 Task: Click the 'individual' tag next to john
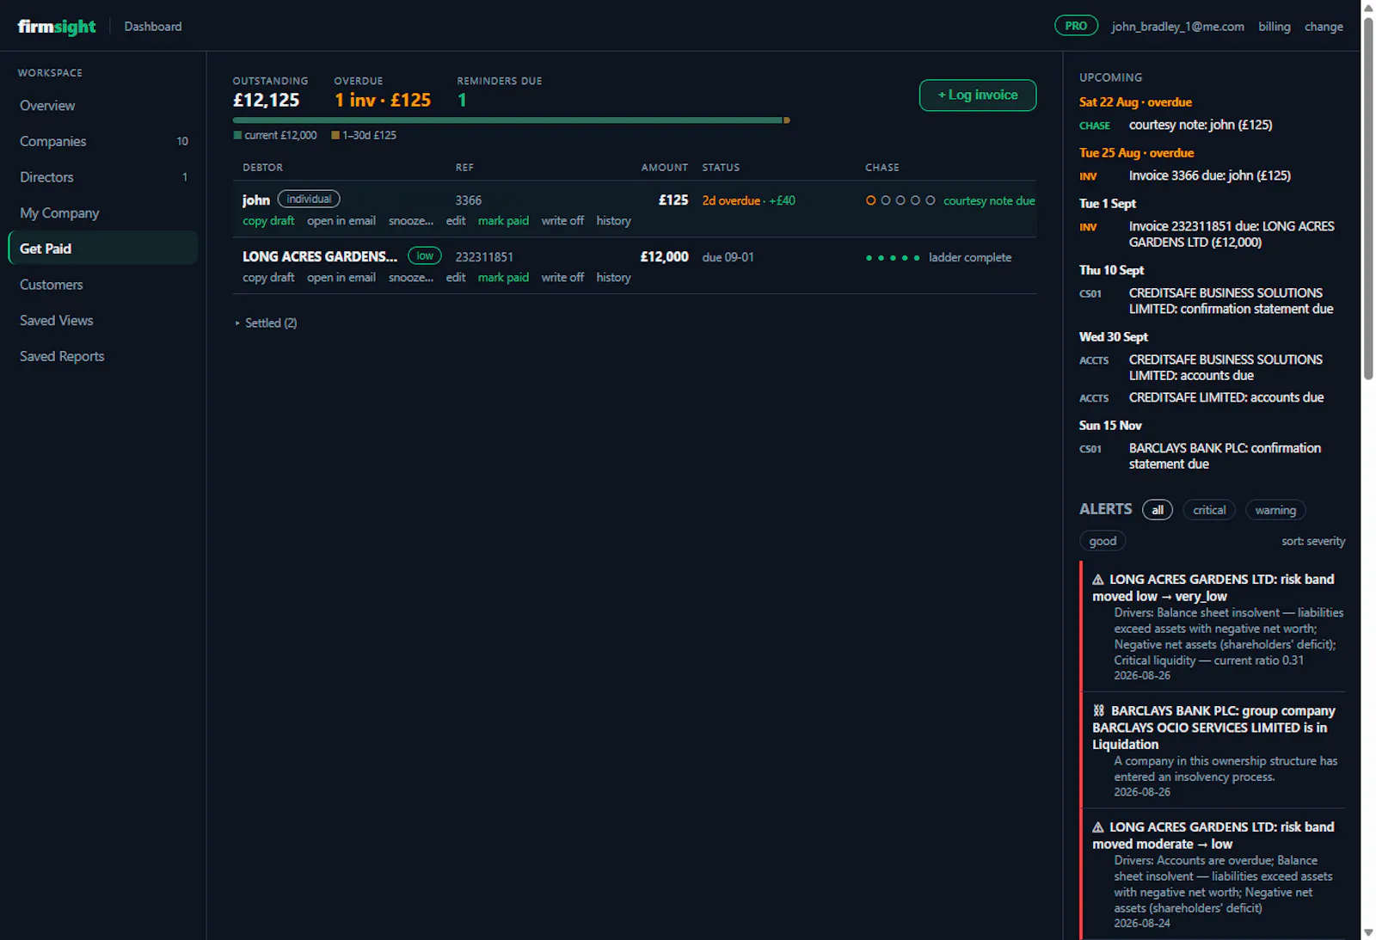(x=309, y=200)
